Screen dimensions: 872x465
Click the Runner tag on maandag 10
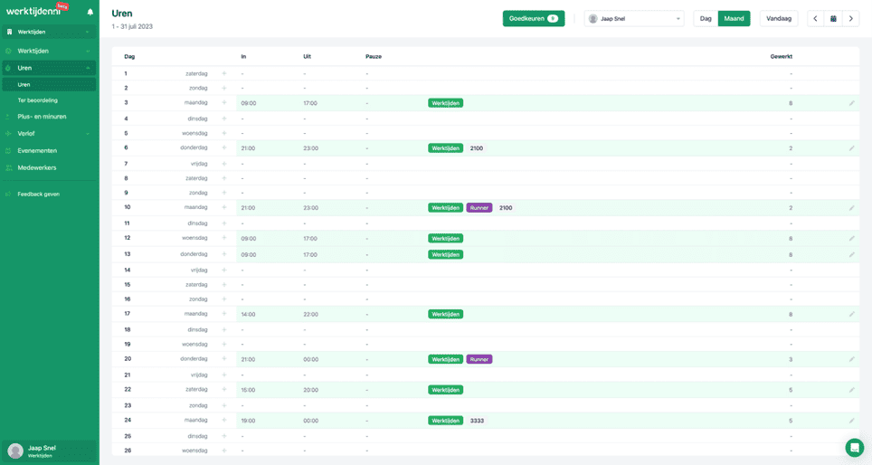pyautogui.click(x=479, y=207)
